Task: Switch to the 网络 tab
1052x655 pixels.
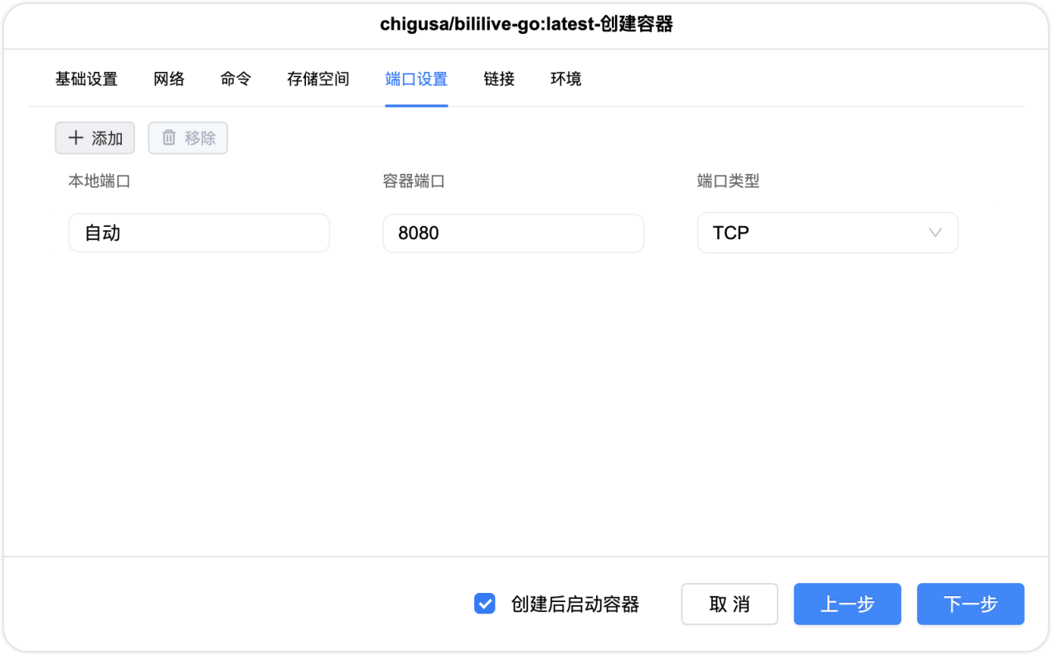Action: [x=168, y=79]
